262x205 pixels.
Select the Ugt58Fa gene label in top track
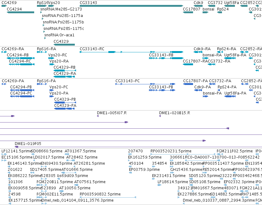[x=232, y=3]
